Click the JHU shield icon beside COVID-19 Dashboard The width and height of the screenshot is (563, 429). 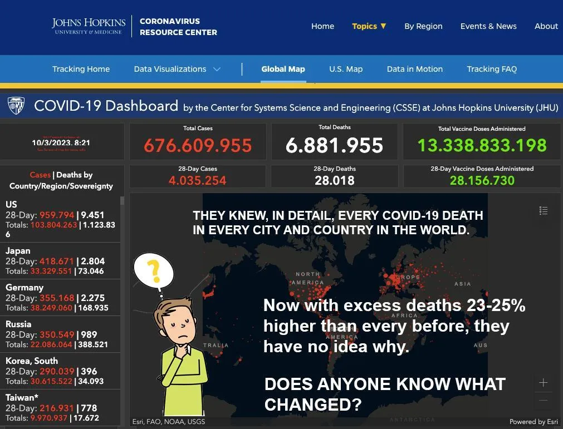(x=16, y=106)
